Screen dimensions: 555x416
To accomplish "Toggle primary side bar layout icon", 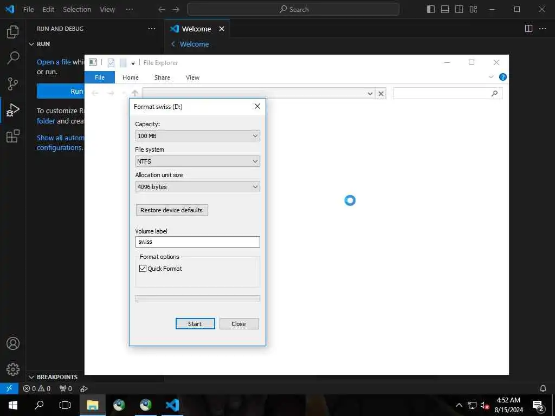I will 431,9.
